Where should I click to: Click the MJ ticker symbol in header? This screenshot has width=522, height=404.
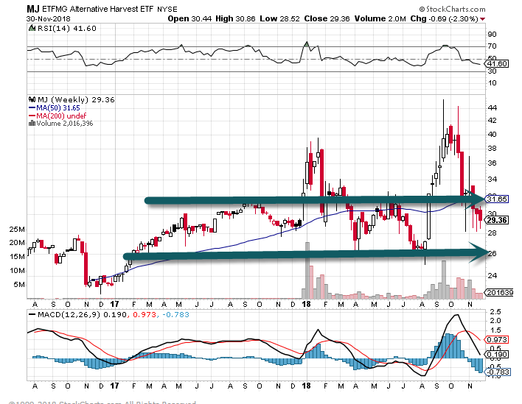click(x=33, y=9)
